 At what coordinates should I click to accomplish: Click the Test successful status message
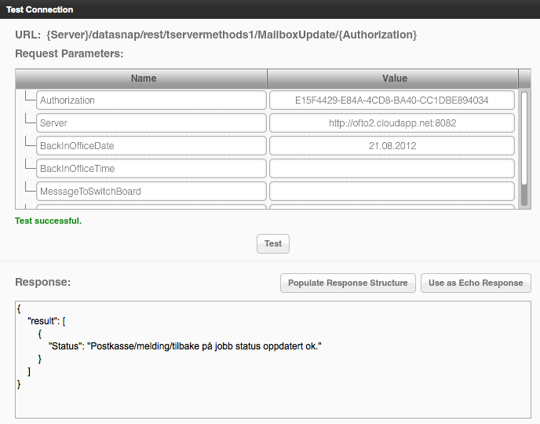pyautogui.click(x=49, y=221)
